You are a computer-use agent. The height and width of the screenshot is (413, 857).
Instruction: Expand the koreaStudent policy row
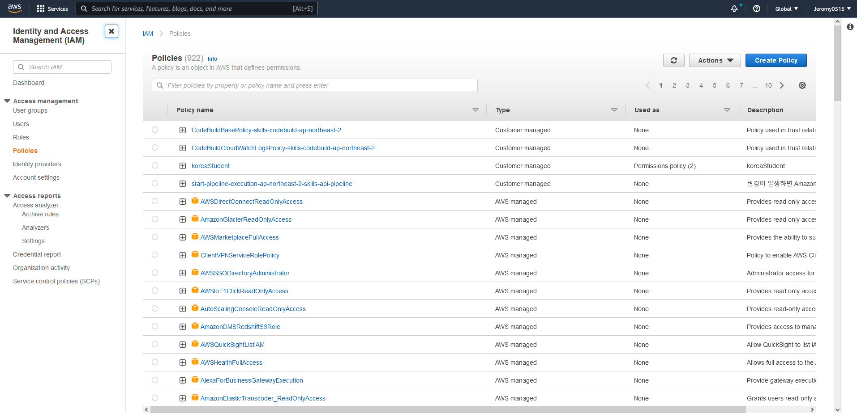[183, 166]
